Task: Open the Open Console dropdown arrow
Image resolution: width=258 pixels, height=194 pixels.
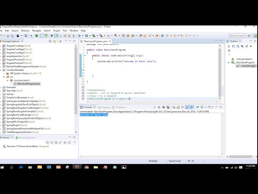Action: coord(213,107)
